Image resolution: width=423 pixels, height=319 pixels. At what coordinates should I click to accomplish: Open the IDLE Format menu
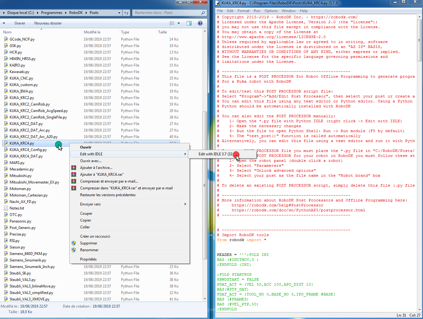coord(244,11)
